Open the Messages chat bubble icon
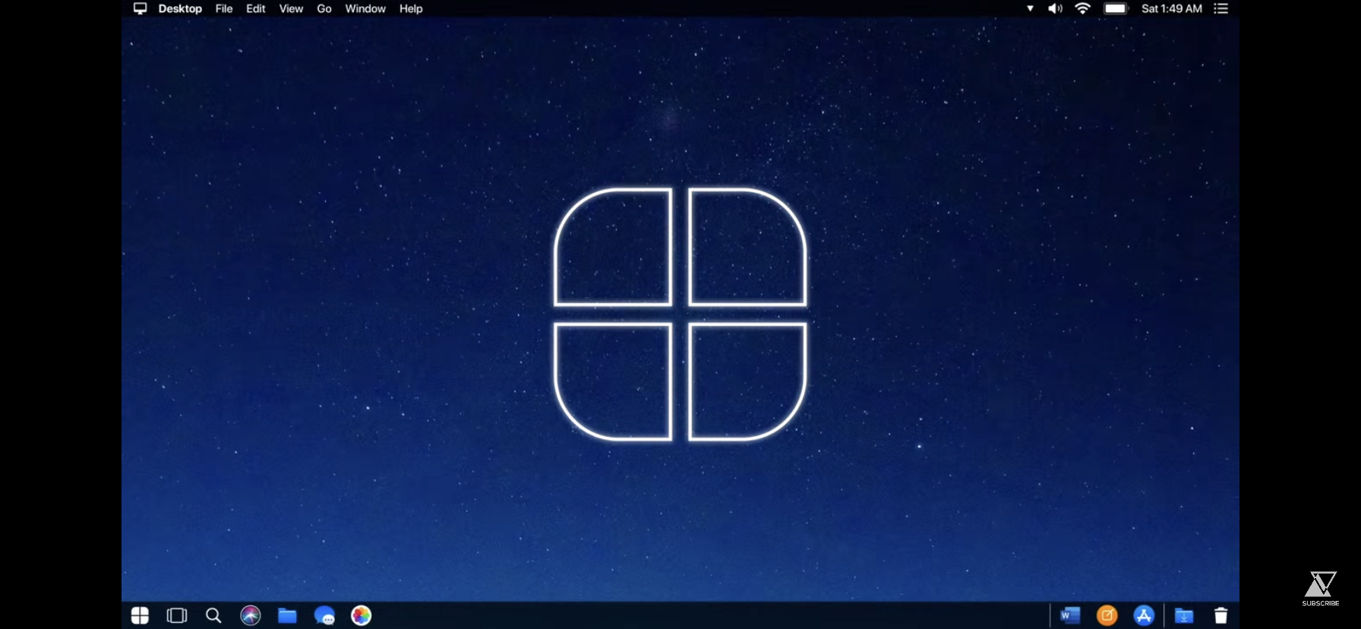 point(324,615)
